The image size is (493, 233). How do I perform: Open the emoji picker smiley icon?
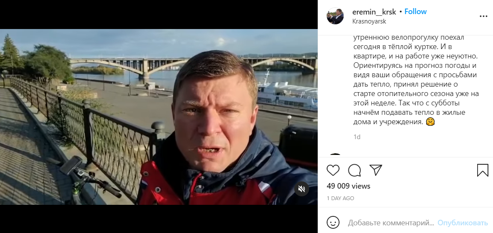[333, 223]
